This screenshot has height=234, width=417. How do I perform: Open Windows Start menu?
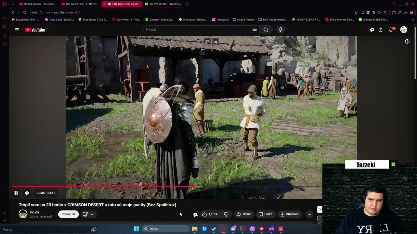click(137, 229)
